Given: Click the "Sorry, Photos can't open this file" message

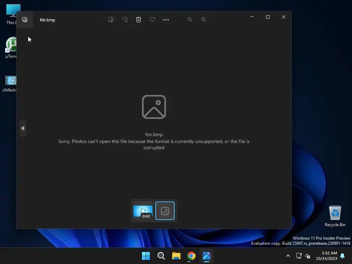Looking at the screenshot, I should [x=154, y=144].
